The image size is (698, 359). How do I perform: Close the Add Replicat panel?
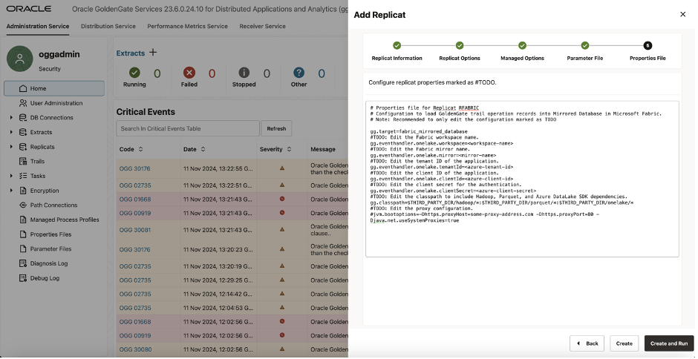point(683,14)
